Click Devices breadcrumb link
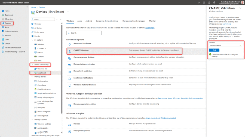The height and width of the screenshot is (137, 245). [42, 7]
